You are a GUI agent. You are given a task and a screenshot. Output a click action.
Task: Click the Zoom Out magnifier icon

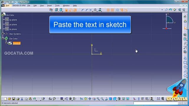tap(102, 99)
